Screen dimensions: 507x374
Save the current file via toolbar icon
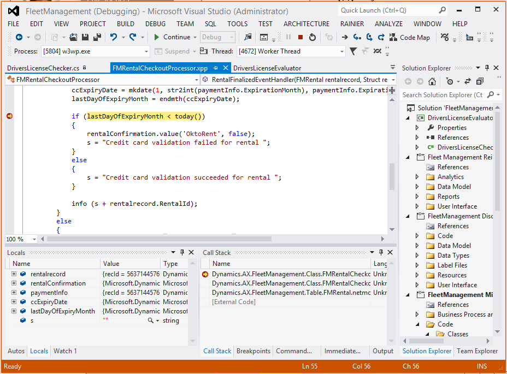point(85,37)
